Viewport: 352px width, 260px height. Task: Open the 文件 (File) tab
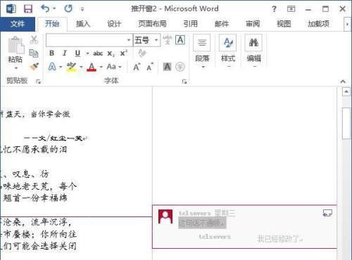pyautogui.click(x=18, y=24)
